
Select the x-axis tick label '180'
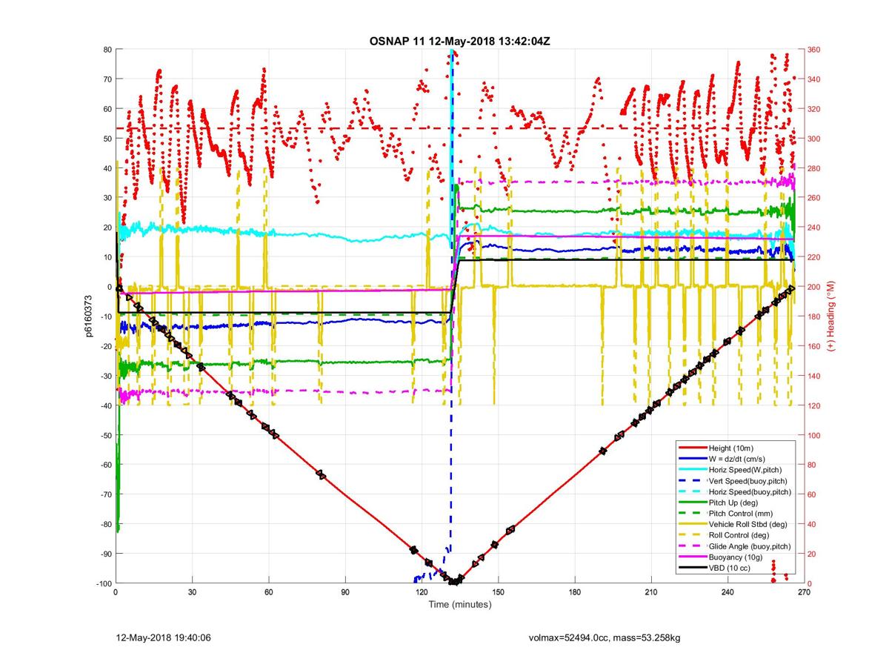coord(575,592)
